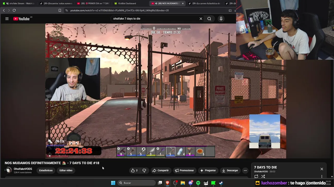Open File Explorer from the taskbar

183,183
